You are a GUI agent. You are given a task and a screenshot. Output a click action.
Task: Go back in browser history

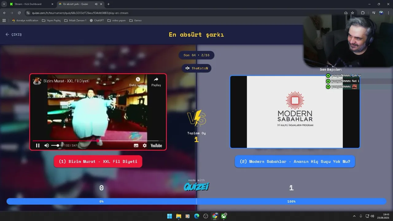4,13
